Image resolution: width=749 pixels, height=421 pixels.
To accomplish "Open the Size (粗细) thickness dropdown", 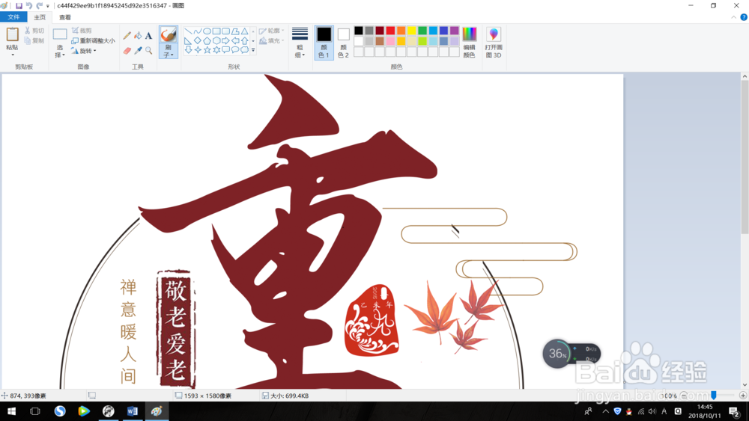I will pos(300,43).
